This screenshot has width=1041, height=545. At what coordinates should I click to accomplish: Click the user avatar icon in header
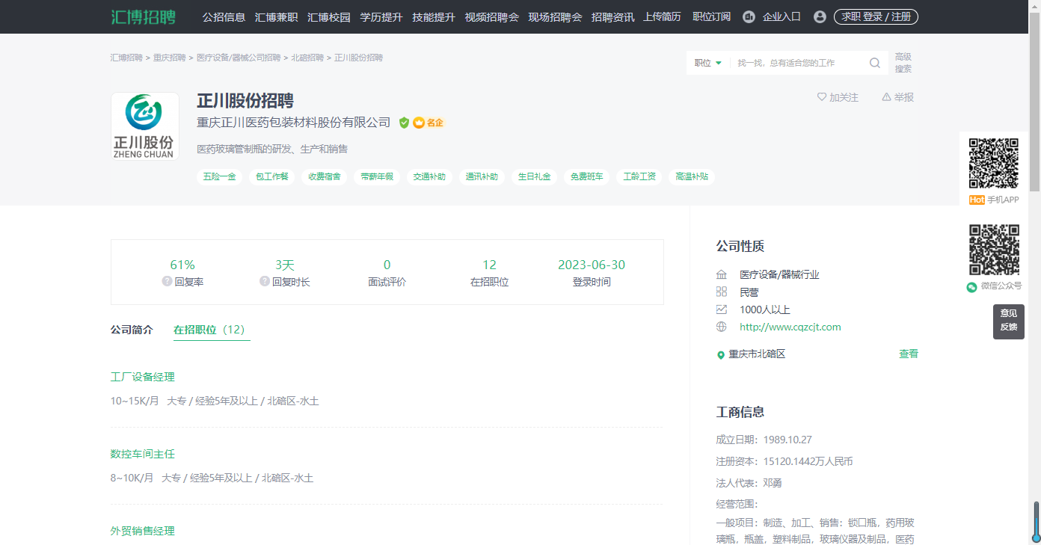[x=820, y=16]
